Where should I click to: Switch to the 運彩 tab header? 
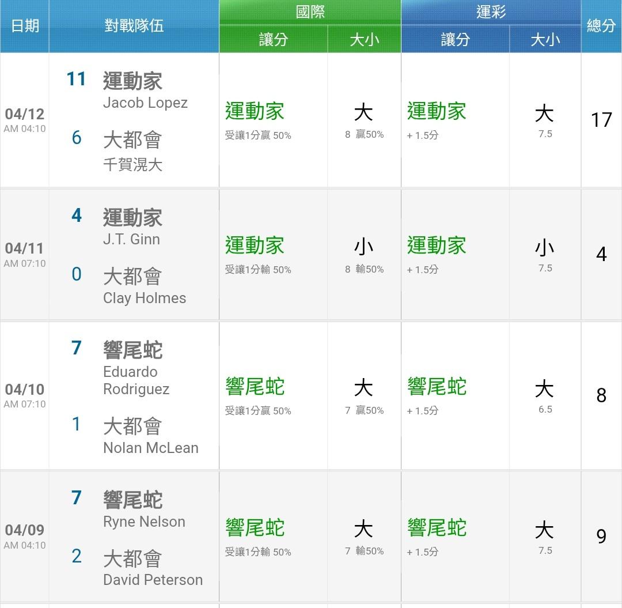pos(491,13)
